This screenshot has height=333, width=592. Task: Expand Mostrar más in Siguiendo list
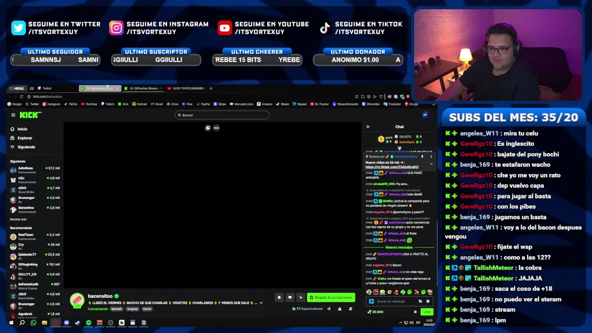(x=18, y=219)
